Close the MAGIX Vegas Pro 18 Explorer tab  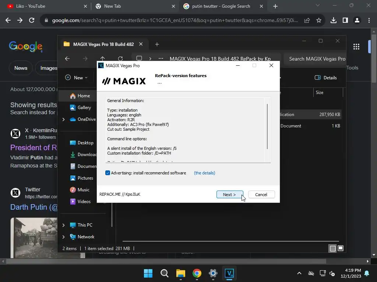click(141, 44)
